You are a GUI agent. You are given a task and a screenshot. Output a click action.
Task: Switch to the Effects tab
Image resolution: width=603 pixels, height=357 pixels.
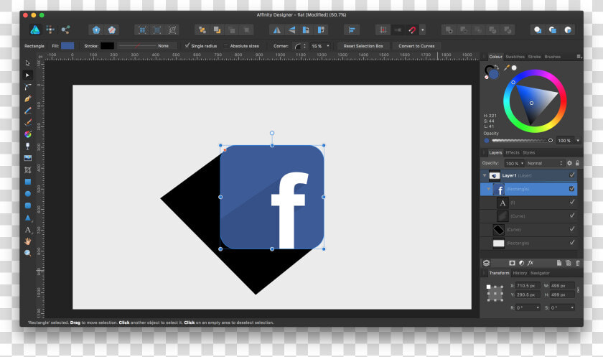tap(513, 152)
